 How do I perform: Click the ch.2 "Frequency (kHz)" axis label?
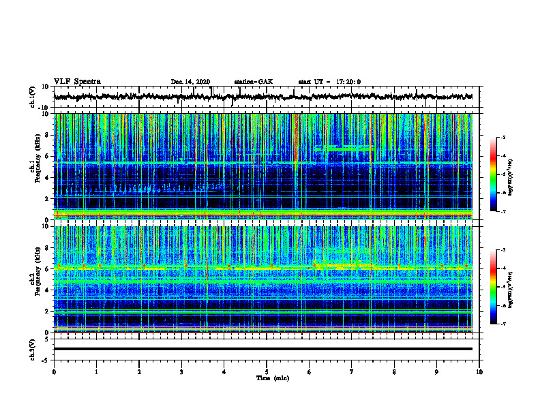(37, 271)
